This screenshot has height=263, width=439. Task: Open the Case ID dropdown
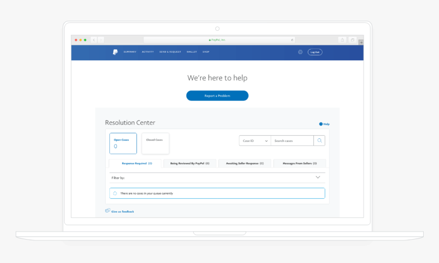pos(255,141)
